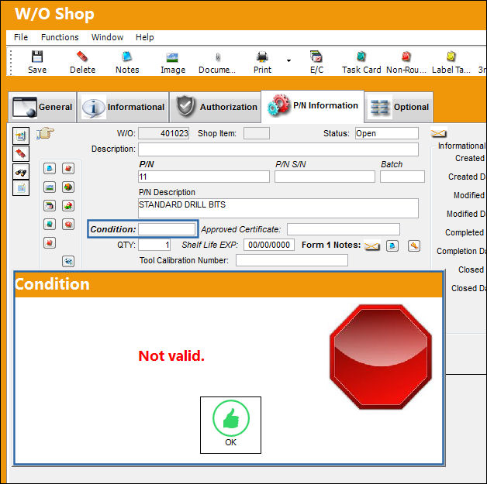Expand the Print dropdown arrow
487x484 pixels.
[x=288, y=60]
